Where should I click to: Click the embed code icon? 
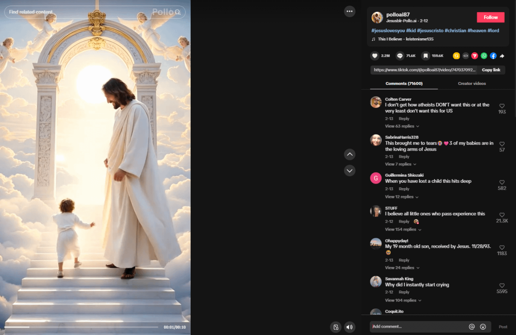pos(466,56)
